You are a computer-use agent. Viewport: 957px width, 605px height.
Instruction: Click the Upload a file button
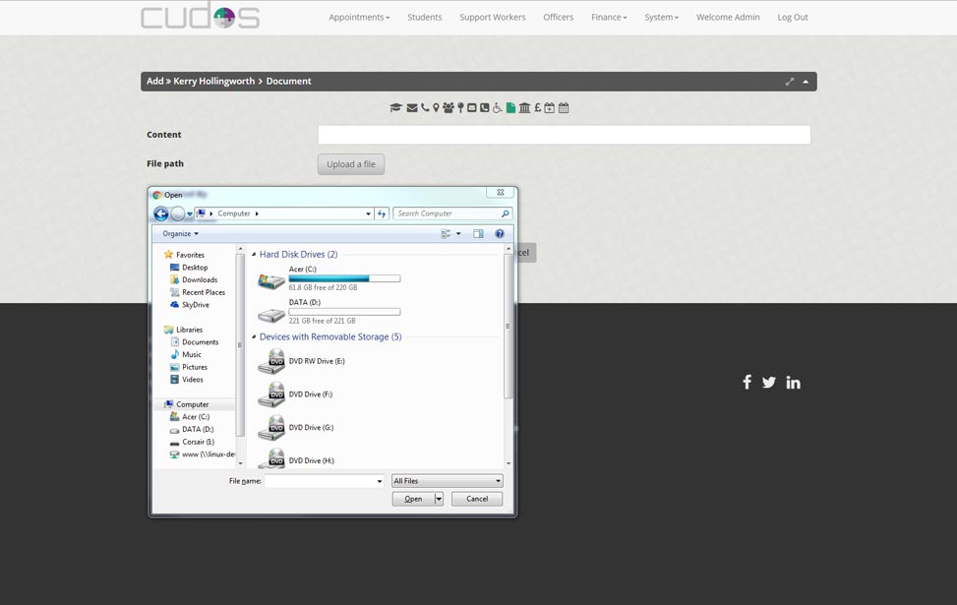351,164
